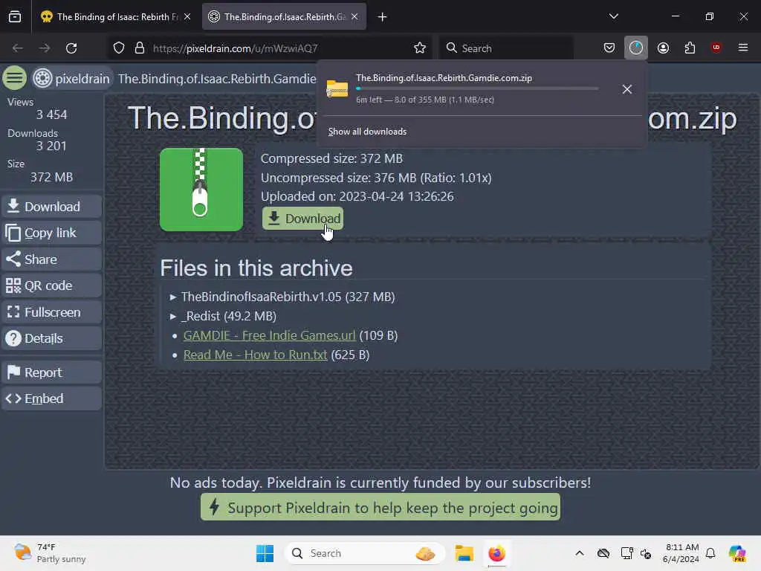Viewport: 761px width, 571px height.
Task: List all tabs dropdown
Action: pyautogui.click(x=613, y=16)
